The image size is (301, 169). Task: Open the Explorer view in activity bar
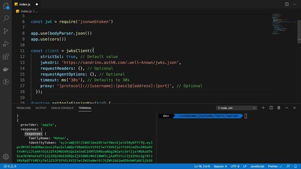[x=6, y=6]
